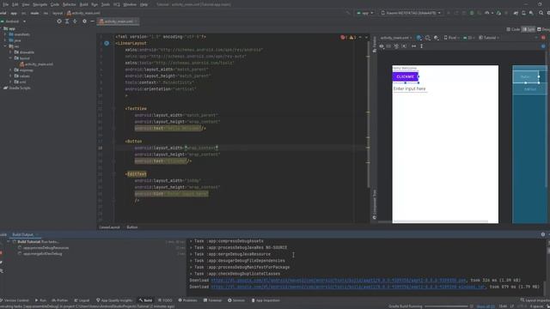Open first download URL in build output
The width and height of the screenshot is (550, 309).
(x=338, y=281)
